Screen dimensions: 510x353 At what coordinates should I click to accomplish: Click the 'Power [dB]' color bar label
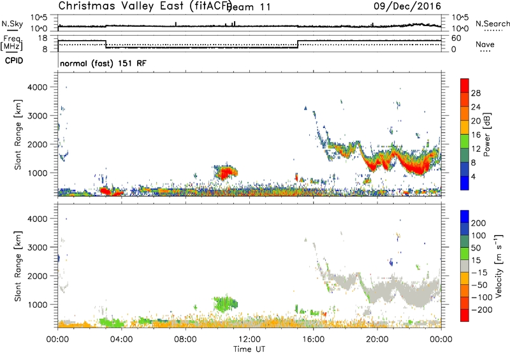click(x=486, y=134)
